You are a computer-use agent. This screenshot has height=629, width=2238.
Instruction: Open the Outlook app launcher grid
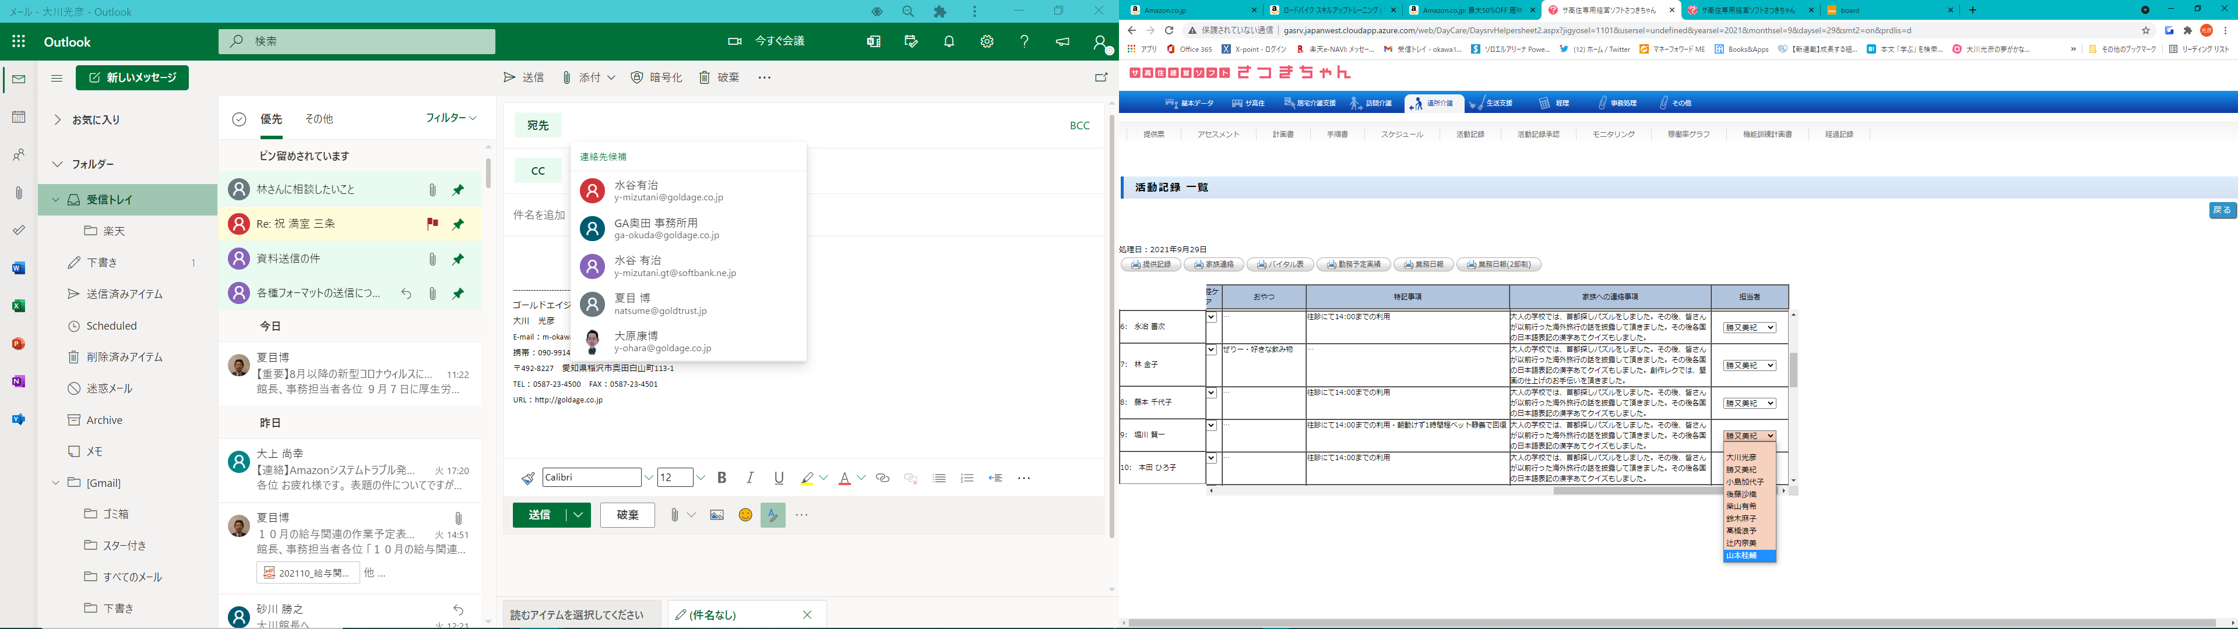click(x=18, y=42)
